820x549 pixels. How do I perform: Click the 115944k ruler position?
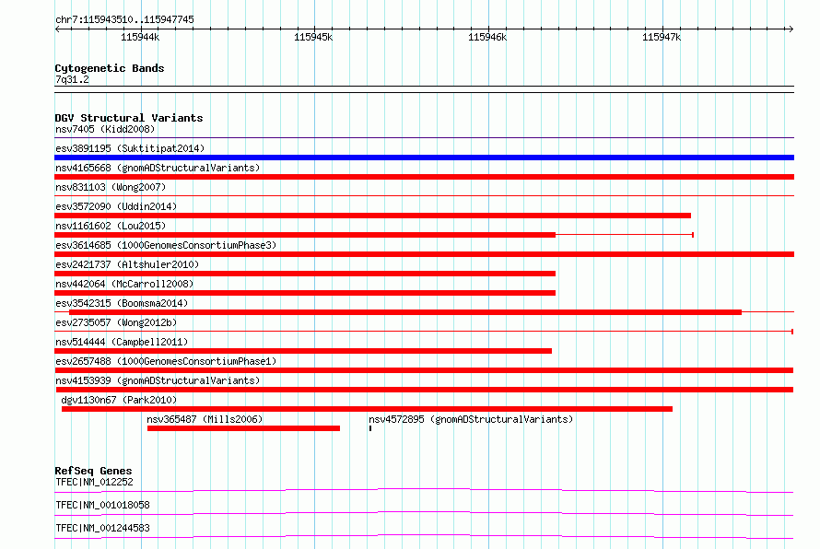(140, 37)
